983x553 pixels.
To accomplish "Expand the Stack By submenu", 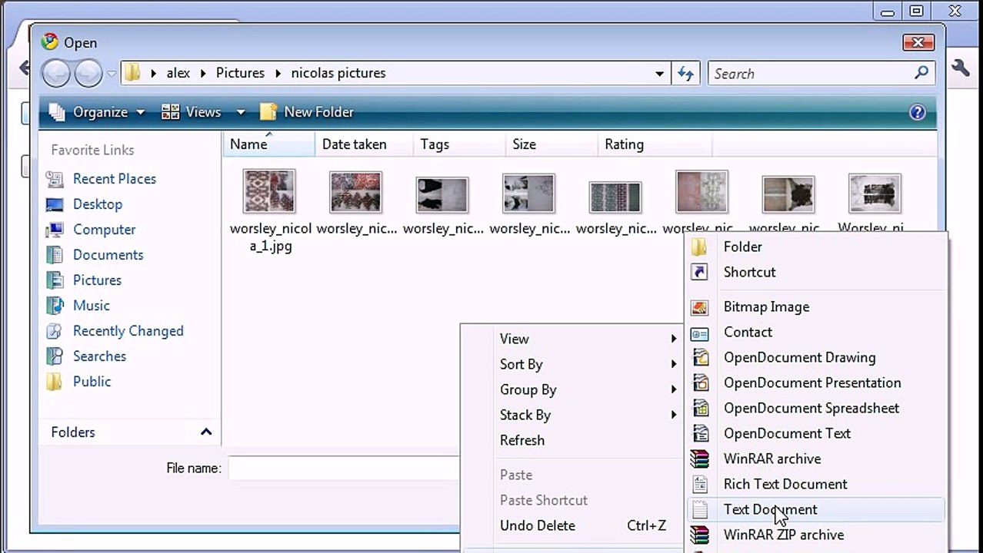I will pos(572,416).
